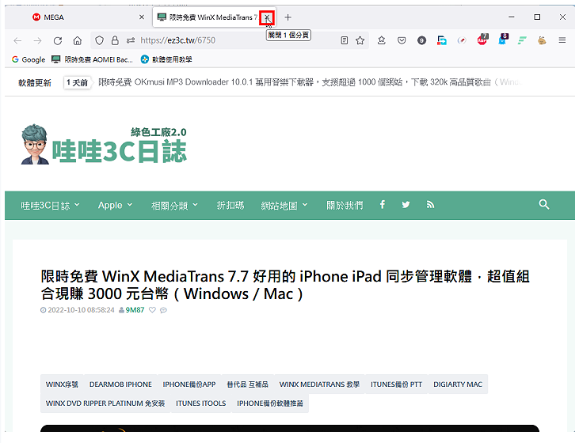Open the blue extension with badge 8
The width and height of the screenshot is (579, 443).
pos(503,39)
